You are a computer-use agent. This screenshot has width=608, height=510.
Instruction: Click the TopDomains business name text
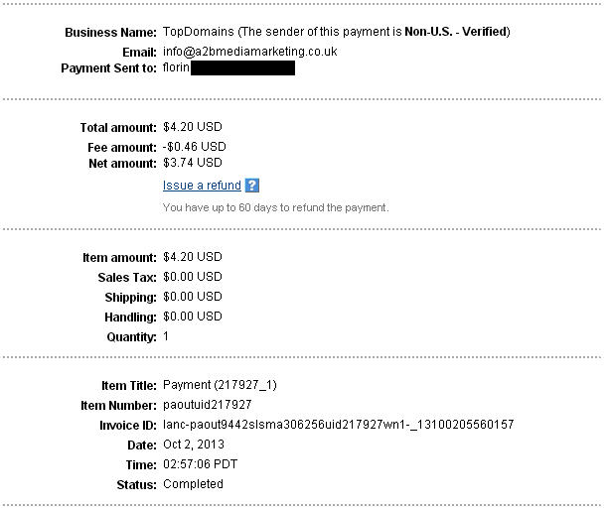click(x=194, y=32)
